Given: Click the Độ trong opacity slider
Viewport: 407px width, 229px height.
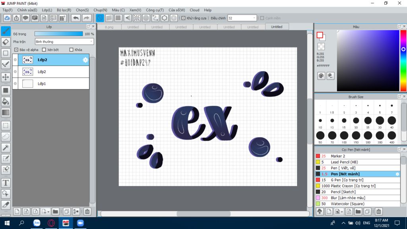Looking at the screenshot, I should point(59,34).
